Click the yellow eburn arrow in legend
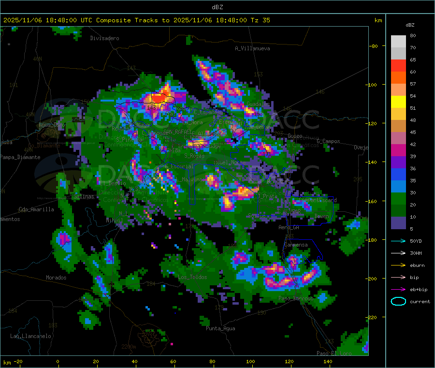This screenshot has width=435, height=368. (398, 265)
